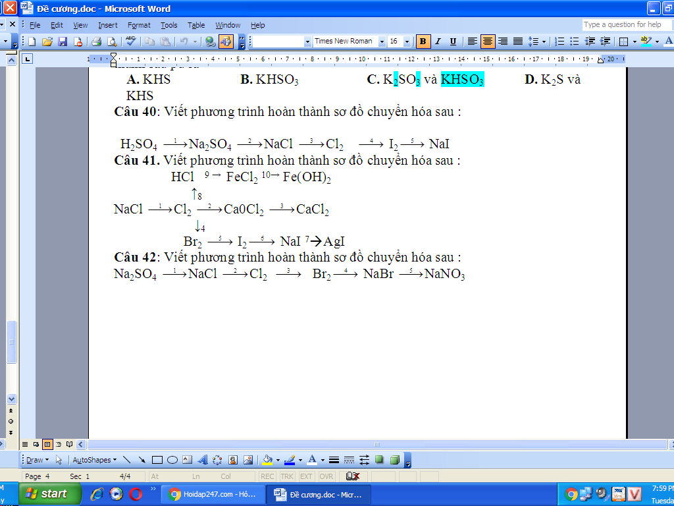Open the Format menu
The image size is (674, 506).
139,25
